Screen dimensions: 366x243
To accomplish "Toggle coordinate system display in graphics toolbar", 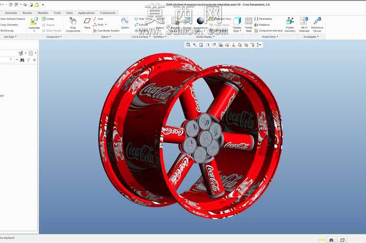I will (x=246, y=45).
